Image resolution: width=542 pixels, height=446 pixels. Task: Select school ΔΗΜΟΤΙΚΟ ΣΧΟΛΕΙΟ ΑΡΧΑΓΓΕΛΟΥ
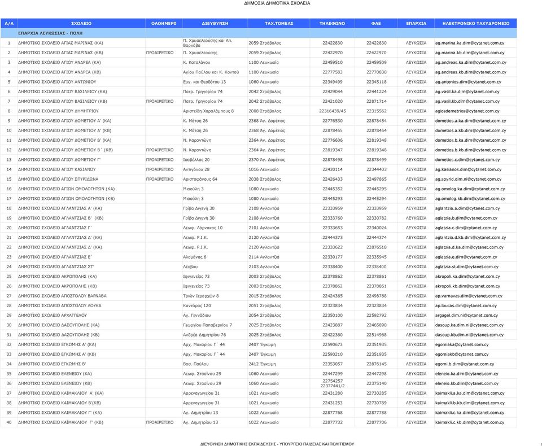coord(52,316)
